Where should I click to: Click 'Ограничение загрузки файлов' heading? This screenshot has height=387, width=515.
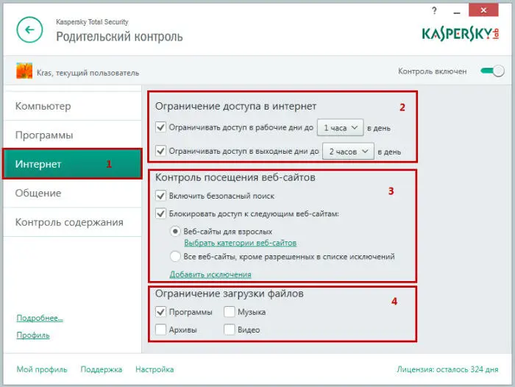230,294
